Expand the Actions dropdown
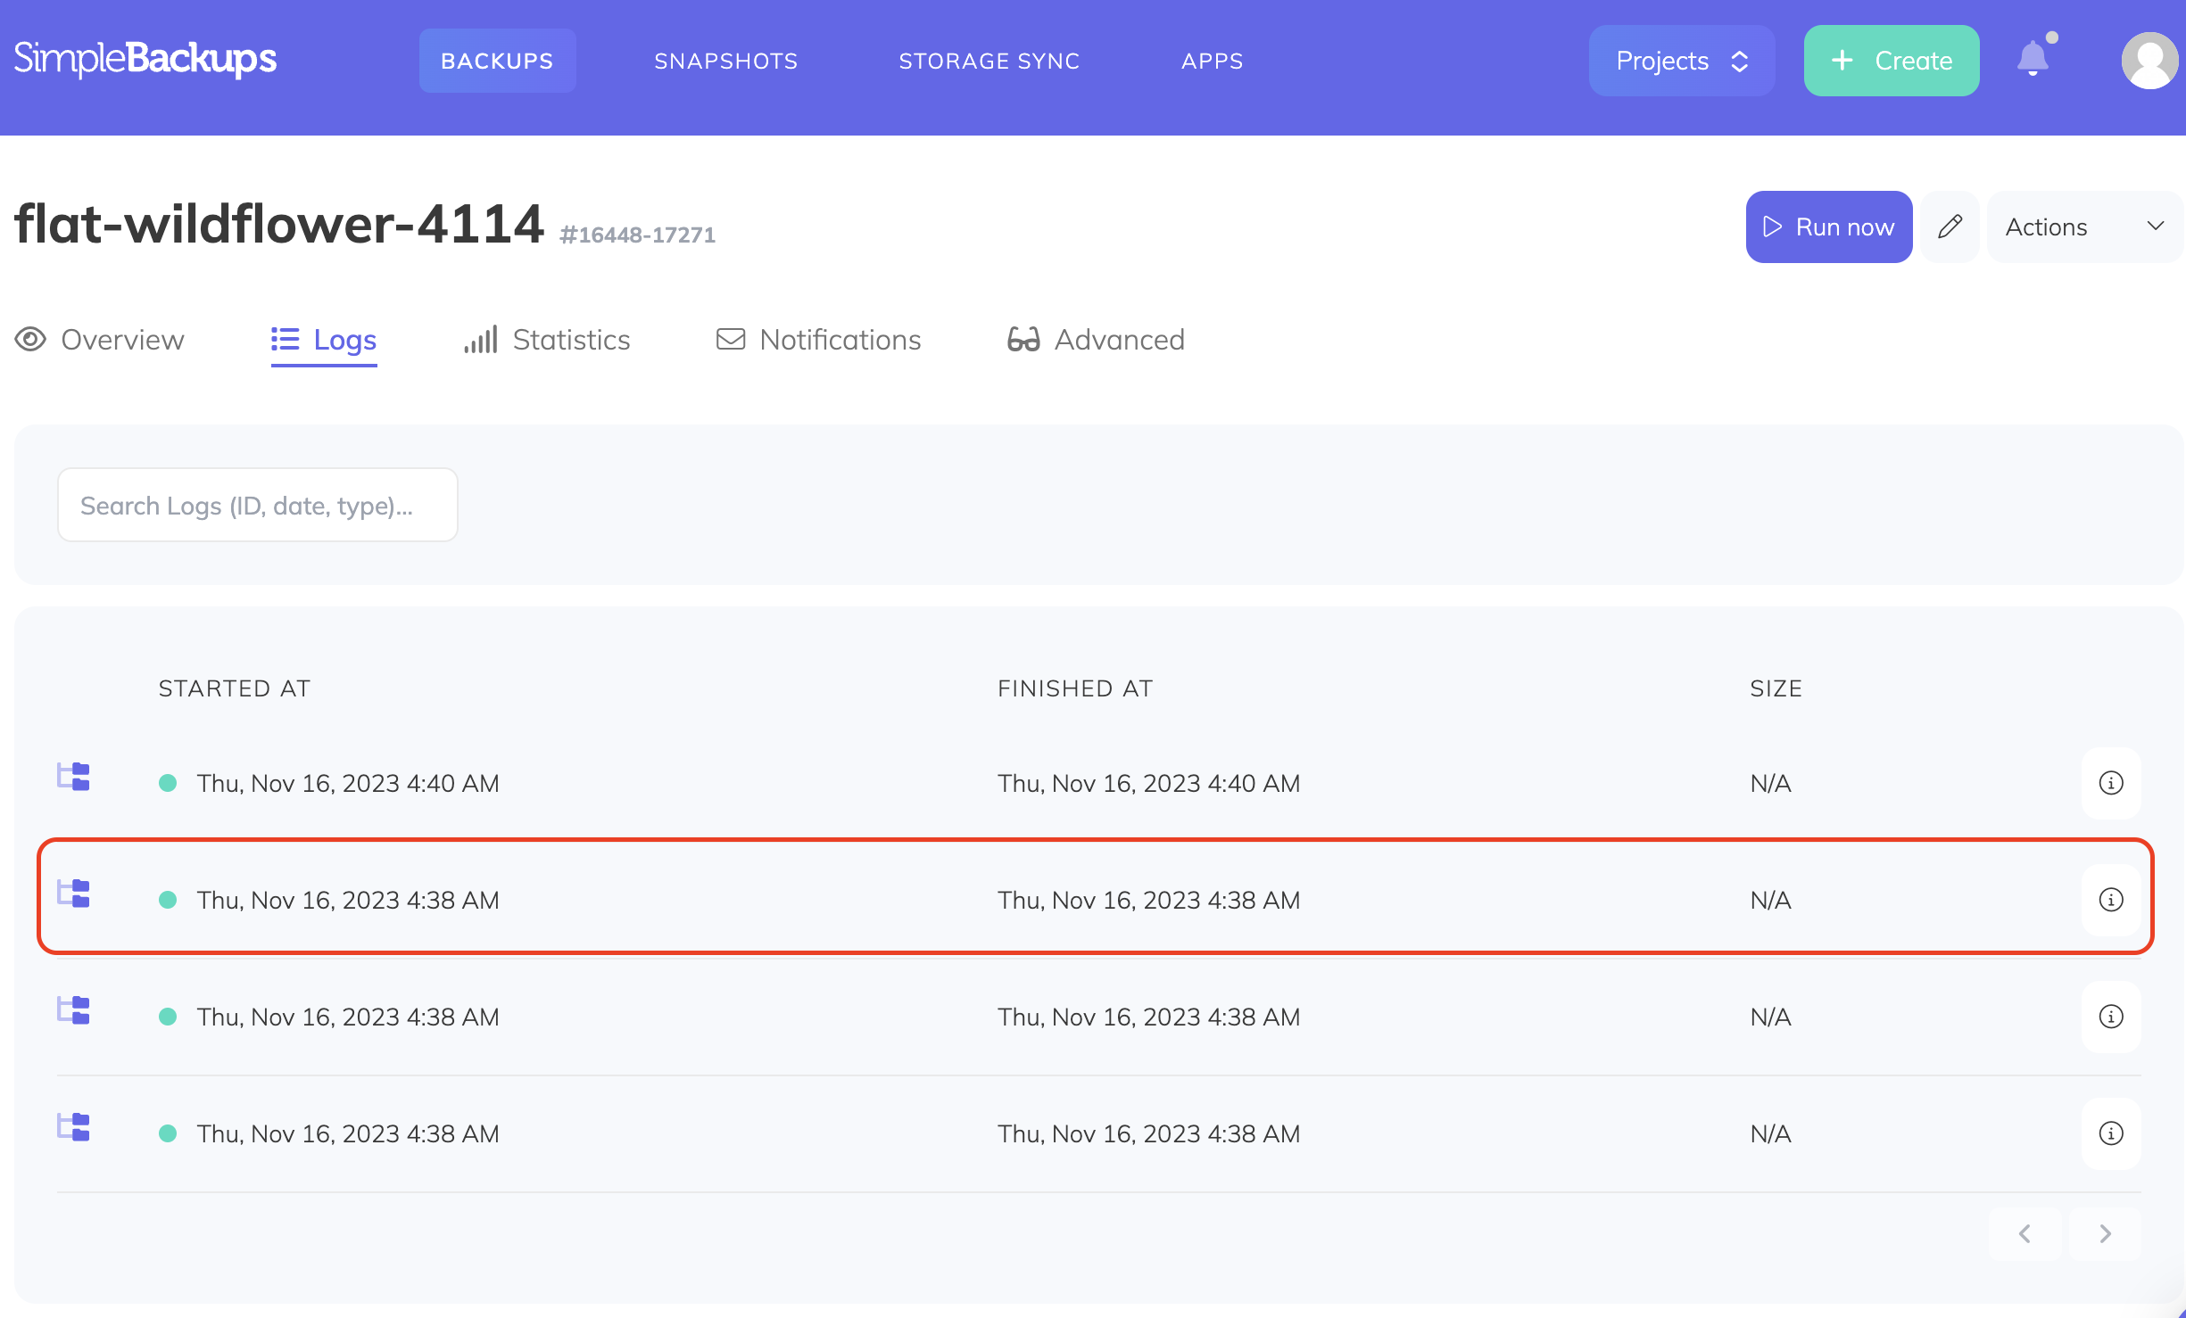This screenshot has height=1318, width=2186. [x=2085, y=227]
